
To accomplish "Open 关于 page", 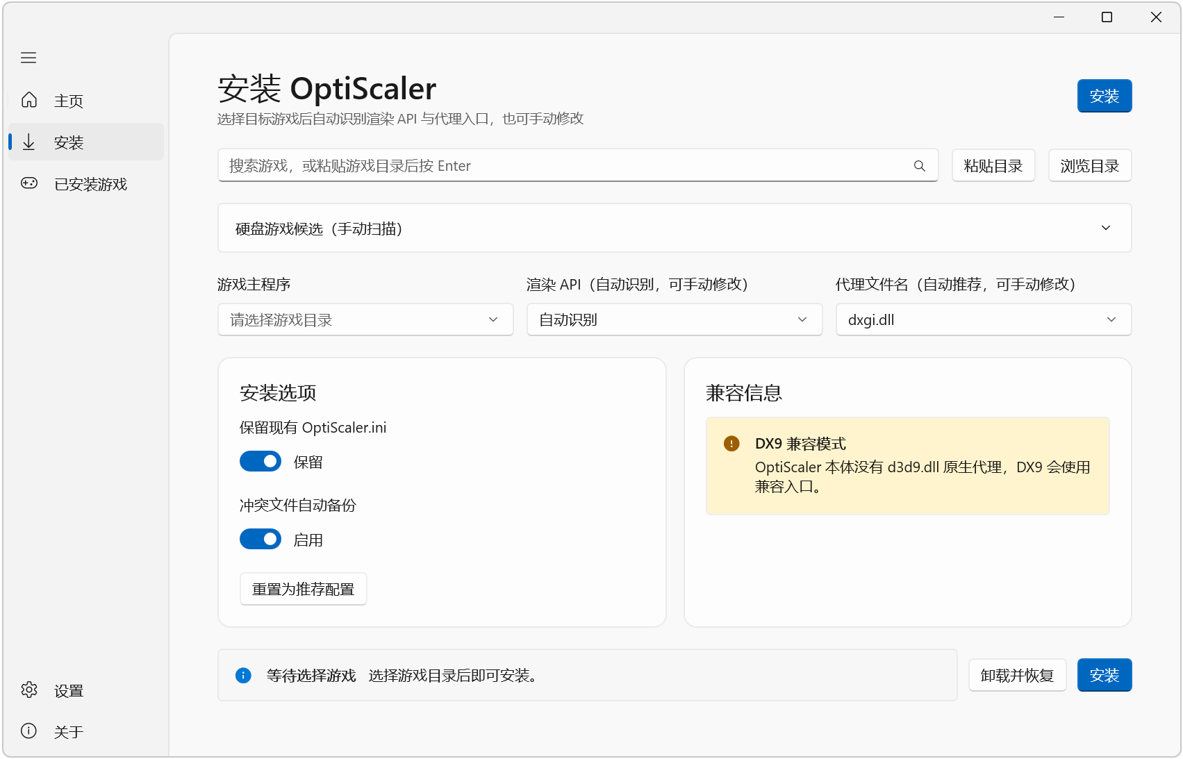I will [x=86, y=731].
